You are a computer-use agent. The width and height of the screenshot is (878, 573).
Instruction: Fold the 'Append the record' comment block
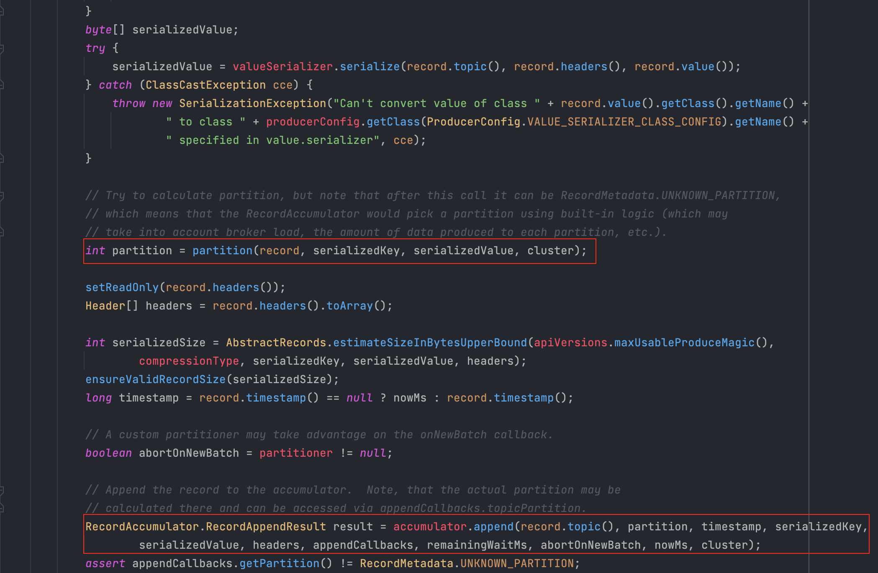pos(2,490)
